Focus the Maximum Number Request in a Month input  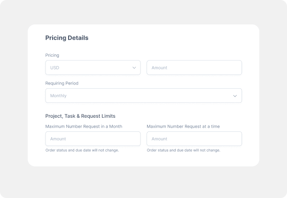(93, 139)
